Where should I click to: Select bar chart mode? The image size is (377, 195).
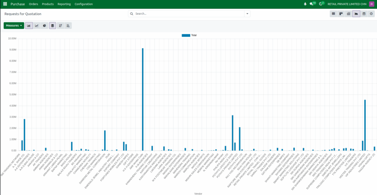tap(29, 26)
